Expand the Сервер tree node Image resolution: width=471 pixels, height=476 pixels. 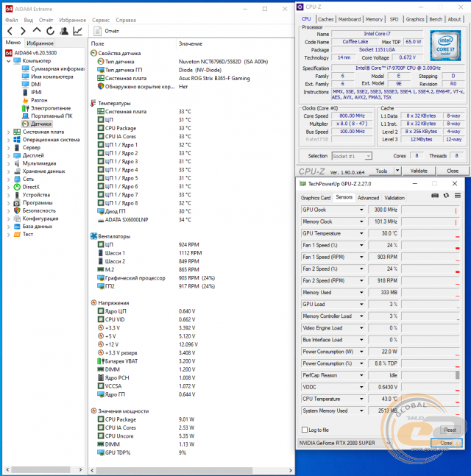(x=9, y=148)
